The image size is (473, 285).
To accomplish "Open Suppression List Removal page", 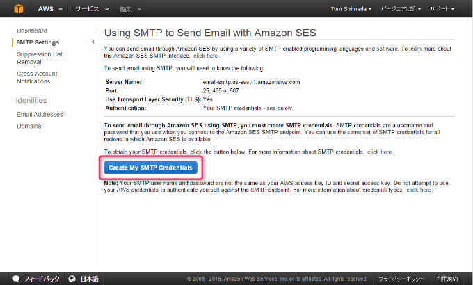I will [x=40, y=58].
